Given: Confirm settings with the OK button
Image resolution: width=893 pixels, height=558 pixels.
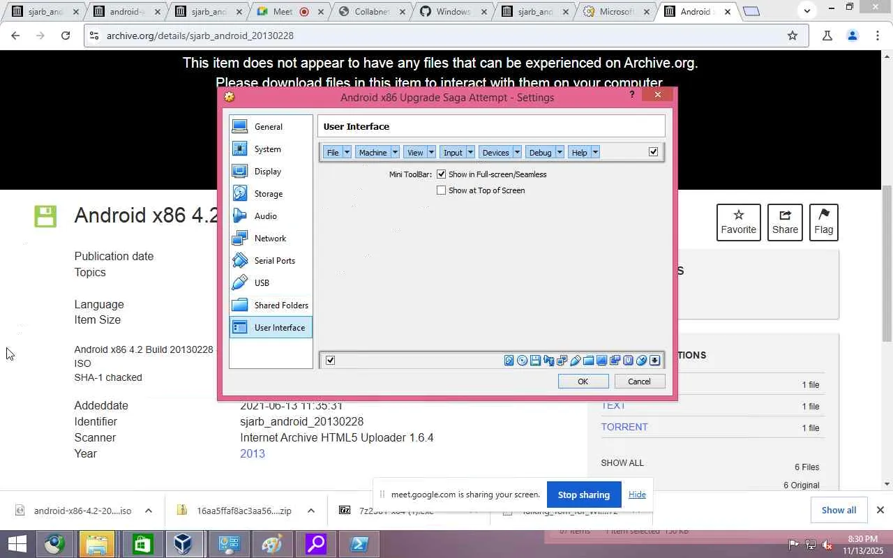Looking at the screenshot, I should 583,382.
